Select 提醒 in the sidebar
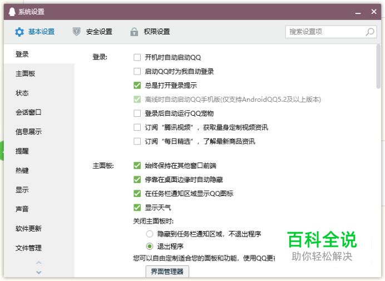The height and width of the screenshot is (281, 385). (x=39, y=151)
